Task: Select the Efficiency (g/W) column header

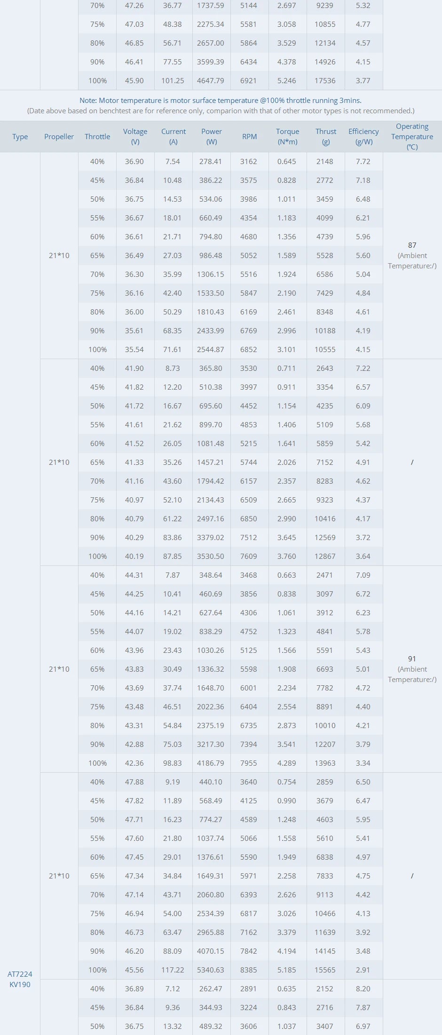Action: click(363, 137)
